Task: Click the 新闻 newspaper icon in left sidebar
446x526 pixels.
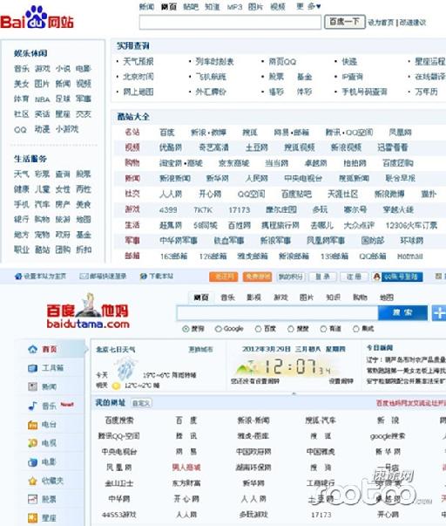Action: point(32,386)
